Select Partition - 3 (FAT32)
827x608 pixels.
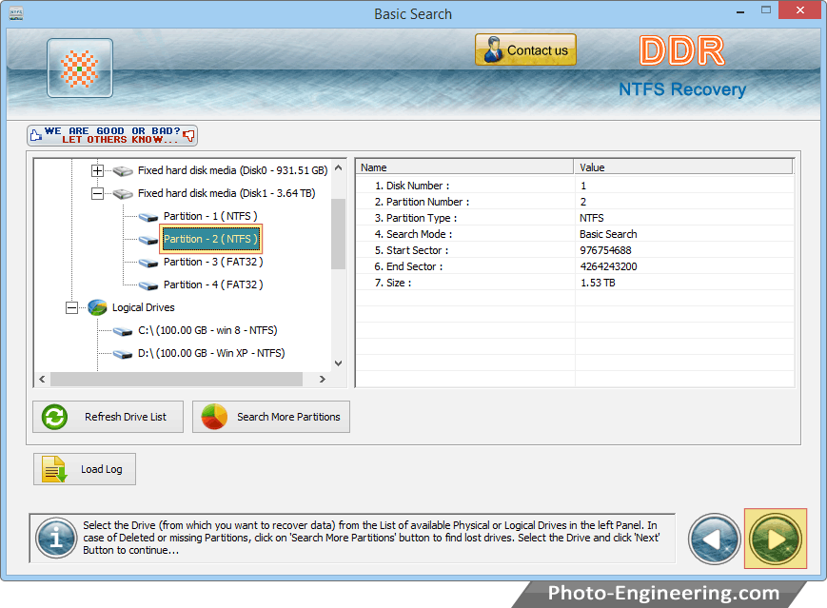(213, 262)
